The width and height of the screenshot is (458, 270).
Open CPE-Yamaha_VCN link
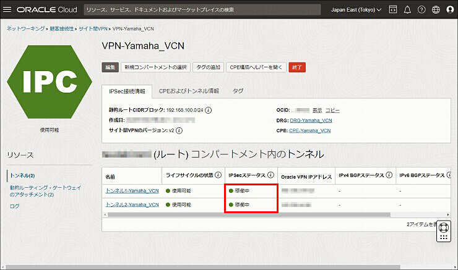click(310, 130)
